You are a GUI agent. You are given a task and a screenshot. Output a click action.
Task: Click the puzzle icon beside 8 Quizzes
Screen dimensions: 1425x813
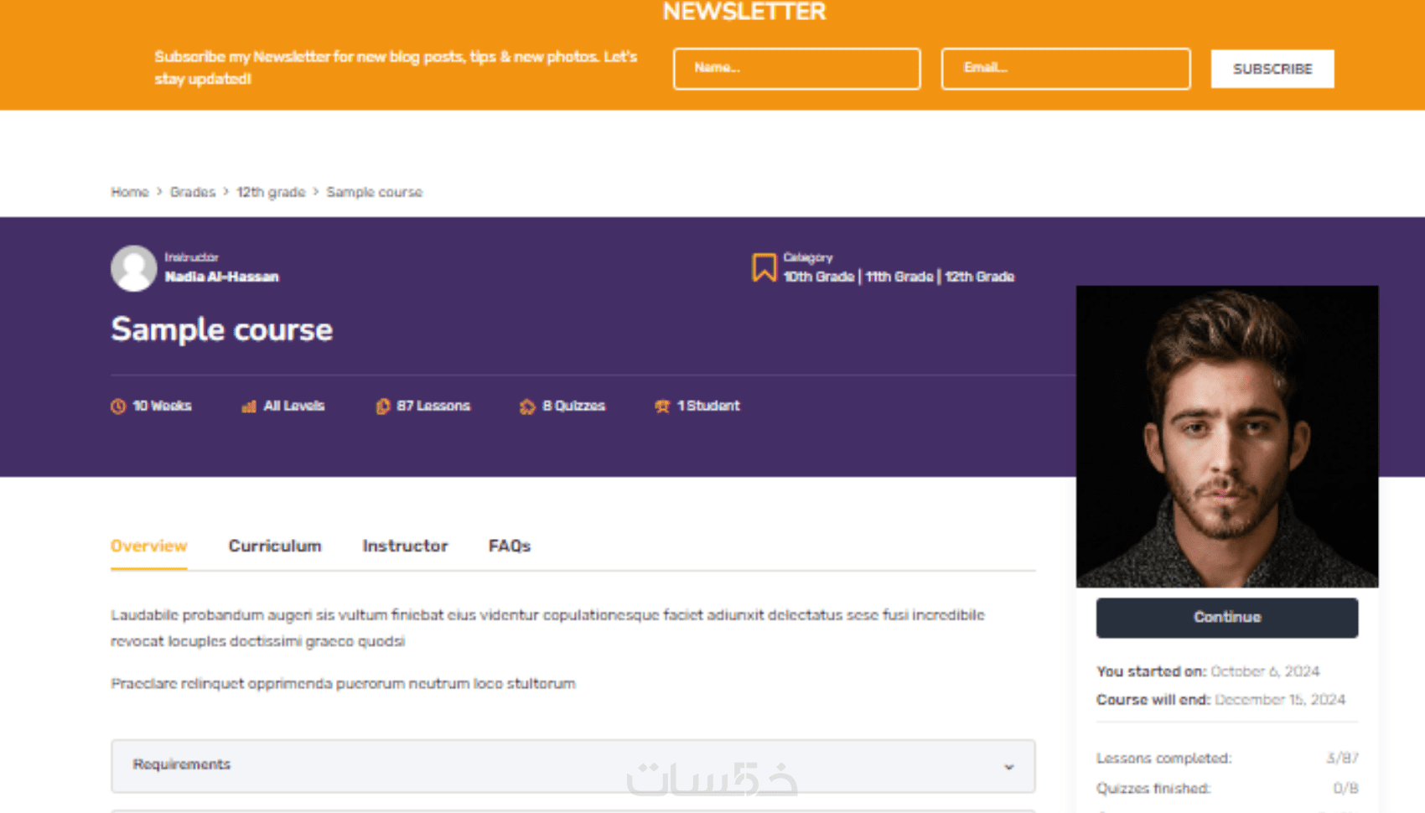(527, 406)
